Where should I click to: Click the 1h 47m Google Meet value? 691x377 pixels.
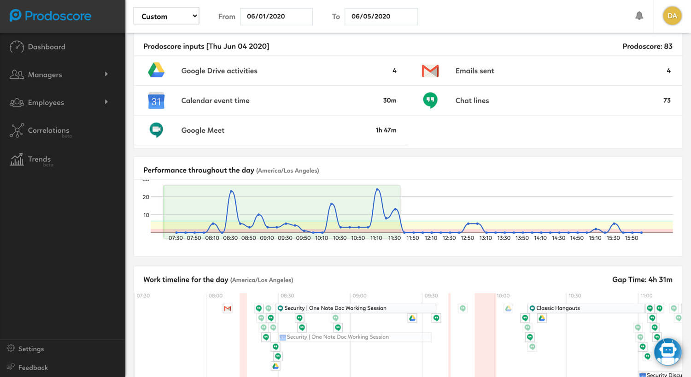pyautogui.click(x=386, y=130)
